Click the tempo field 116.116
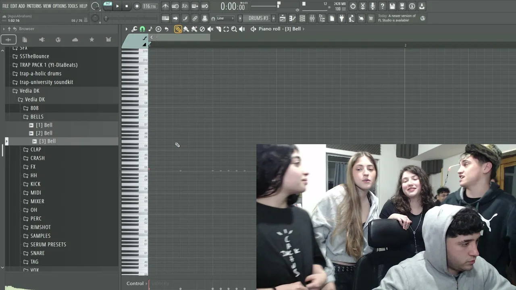The image size is (516, 290). point(150,6)
